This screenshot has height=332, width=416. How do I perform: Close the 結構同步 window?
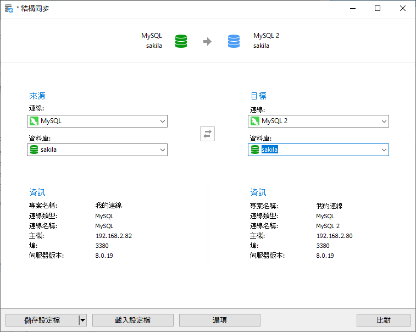pyautogui.click(x=402, y=8)
